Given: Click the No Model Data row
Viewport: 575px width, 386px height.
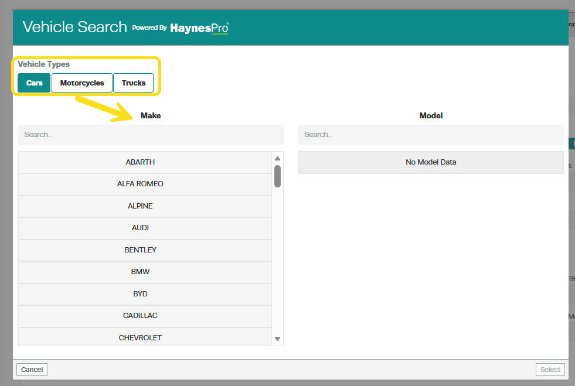Looking at the screenshot, I should (x=431, y=162).
